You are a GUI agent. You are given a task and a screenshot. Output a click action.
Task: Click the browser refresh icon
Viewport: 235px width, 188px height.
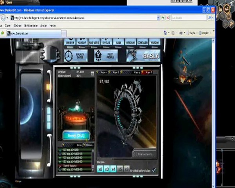[163, 18]
